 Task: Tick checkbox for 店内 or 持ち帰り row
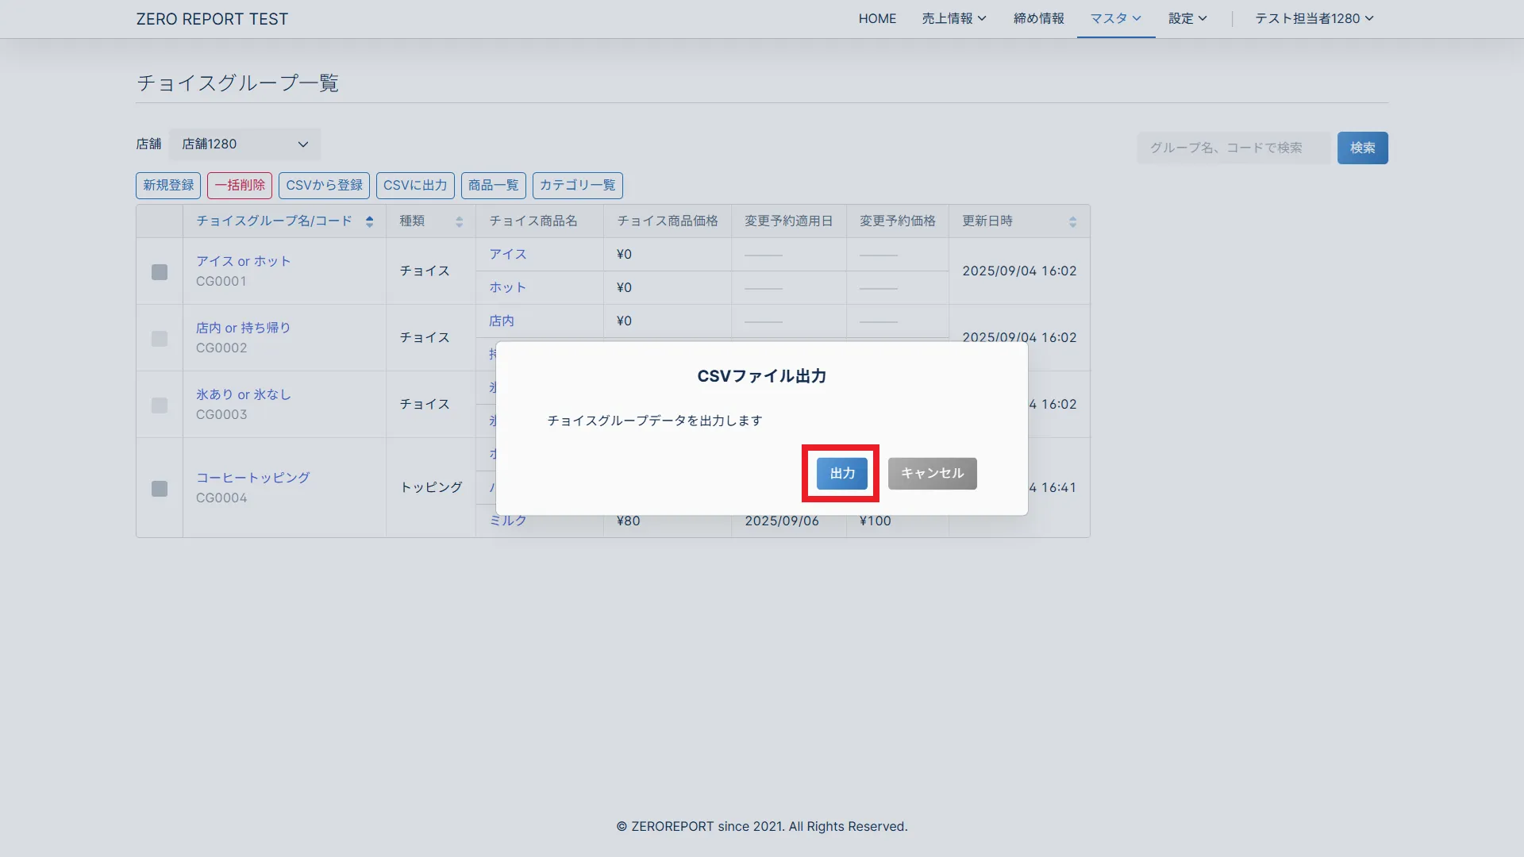(160, 339)
